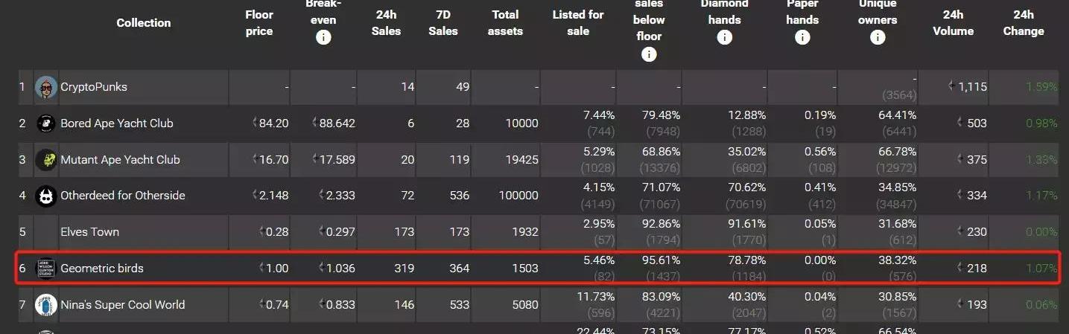1069x334 pixels.
Task: Sort by 24h Sales column
Action: tap(386, 23)
